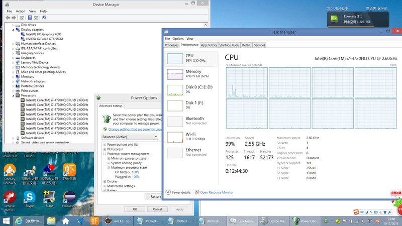Switch to the App history tab
The height and width of the screenshot is (226, 402).
[x=209, y=45]
